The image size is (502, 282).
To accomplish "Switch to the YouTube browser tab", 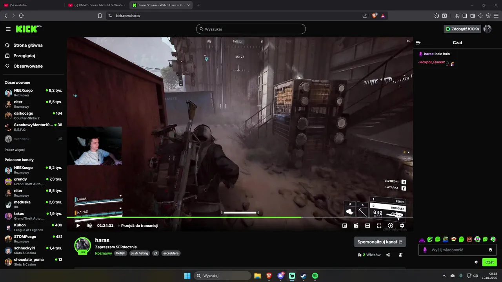I will [x=31, y=5].
